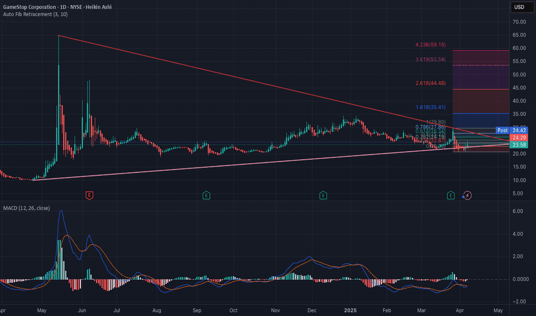The image size is (536, 316).
Task: Click the green earnings E marker near September
Action: (x=206, y=195)
